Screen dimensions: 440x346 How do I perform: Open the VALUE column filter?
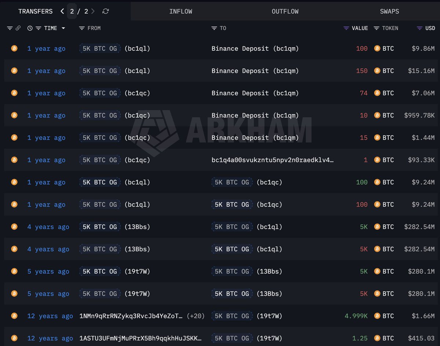coord(346,28)
